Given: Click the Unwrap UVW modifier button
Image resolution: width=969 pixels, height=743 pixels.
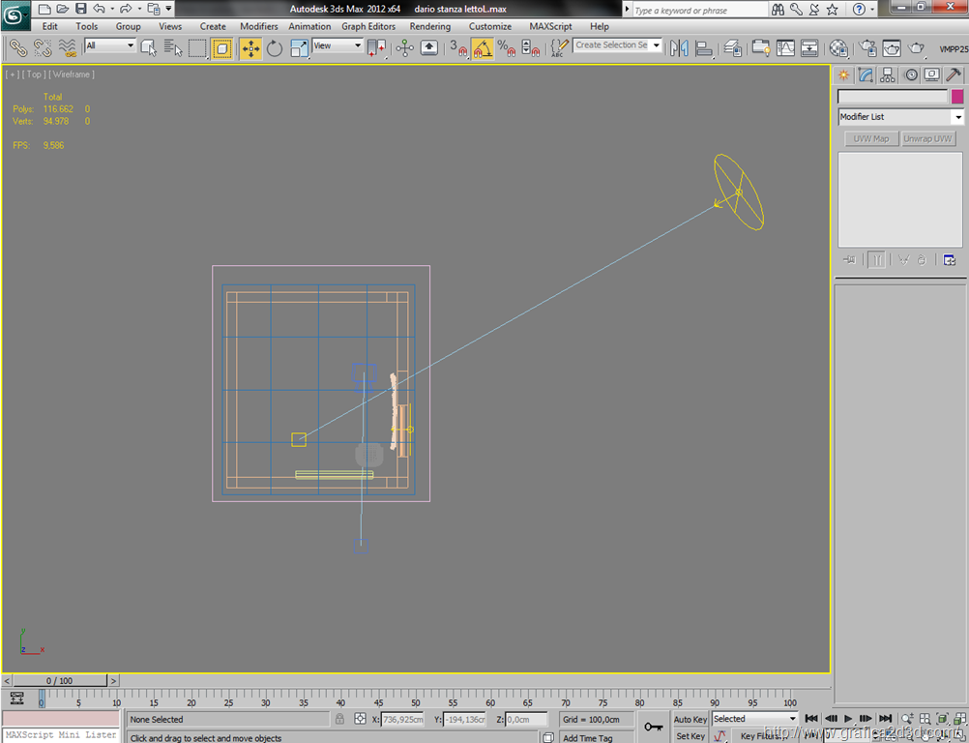Looking at the screenshot, I should 927,139.
